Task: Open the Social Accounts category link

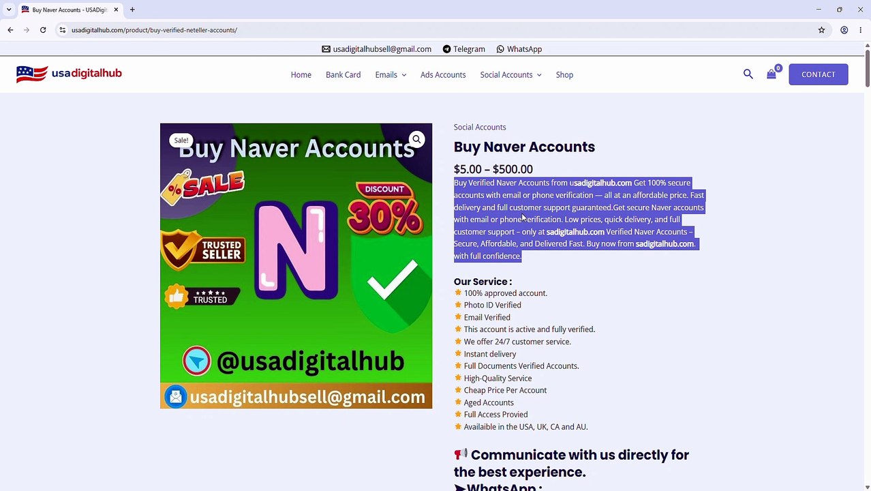Action: pos(480,127)
